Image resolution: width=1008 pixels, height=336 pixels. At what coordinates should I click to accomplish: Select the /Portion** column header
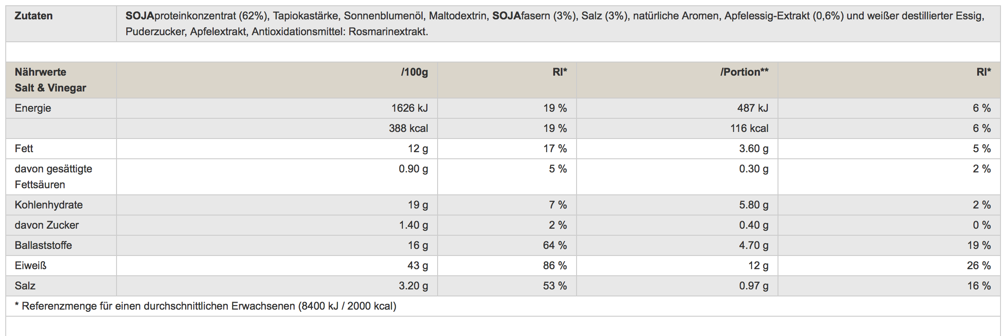click(744, 72)
